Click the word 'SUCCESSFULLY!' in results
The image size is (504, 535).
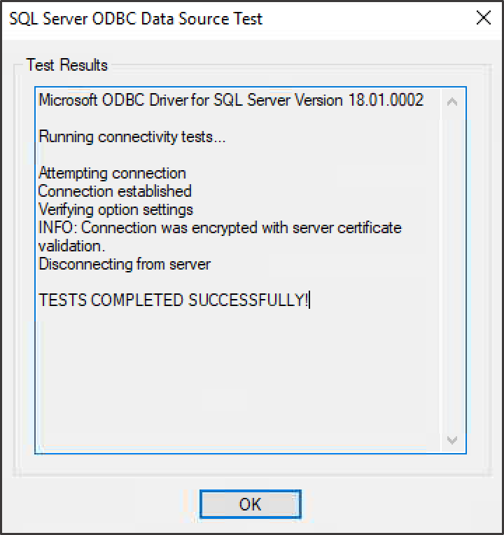[248, 300]
